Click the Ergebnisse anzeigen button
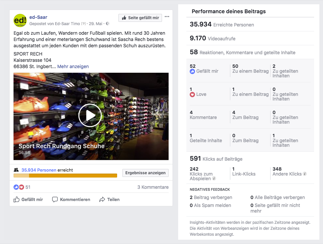323x244 pixels. click(145, 173)
